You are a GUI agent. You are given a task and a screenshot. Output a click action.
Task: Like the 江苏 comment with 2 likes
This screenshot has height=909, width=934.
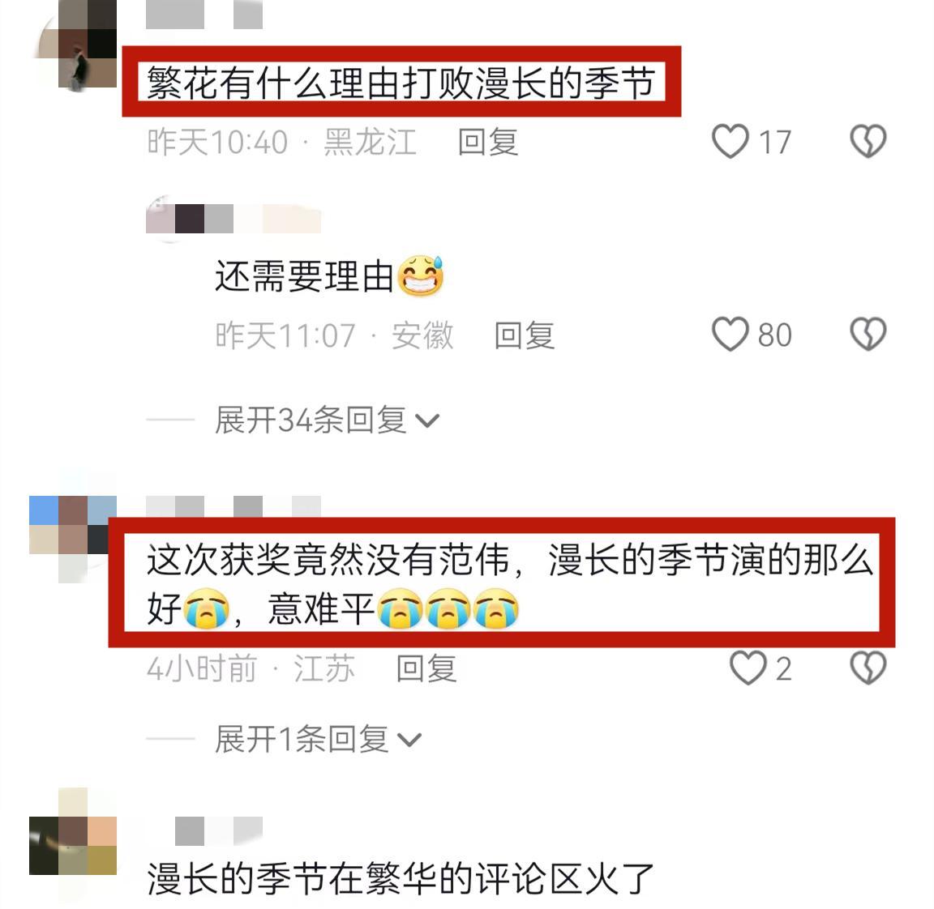[749, 668]
